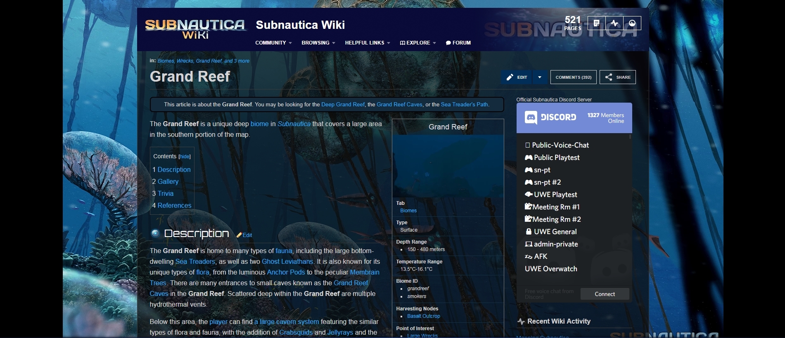Click the Discord Connect button
785x338 pixels.
click(605, 294)
